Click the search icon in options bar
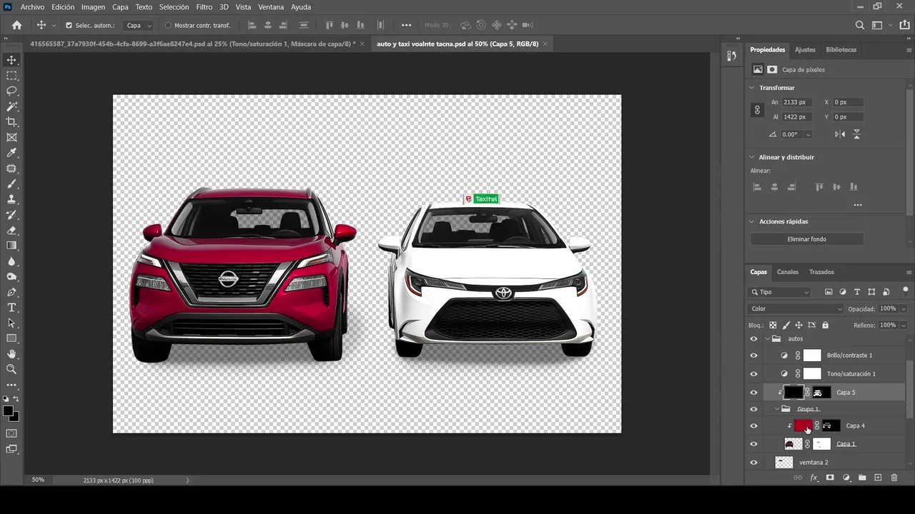915x514 pixels. coord(860,25)
